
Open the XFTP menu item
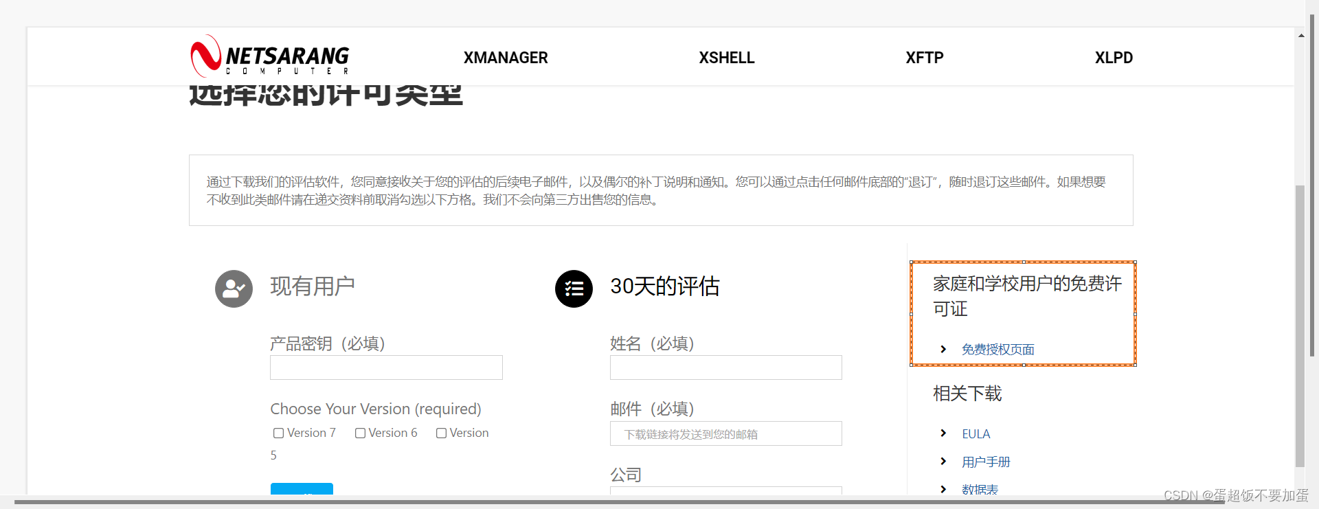click(925, 58)
